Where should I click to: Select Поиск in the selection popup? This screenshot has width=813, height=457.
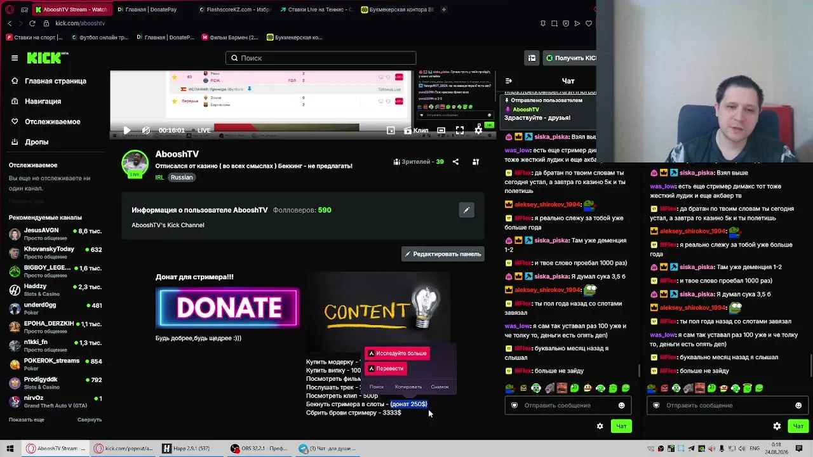[377, 387]
